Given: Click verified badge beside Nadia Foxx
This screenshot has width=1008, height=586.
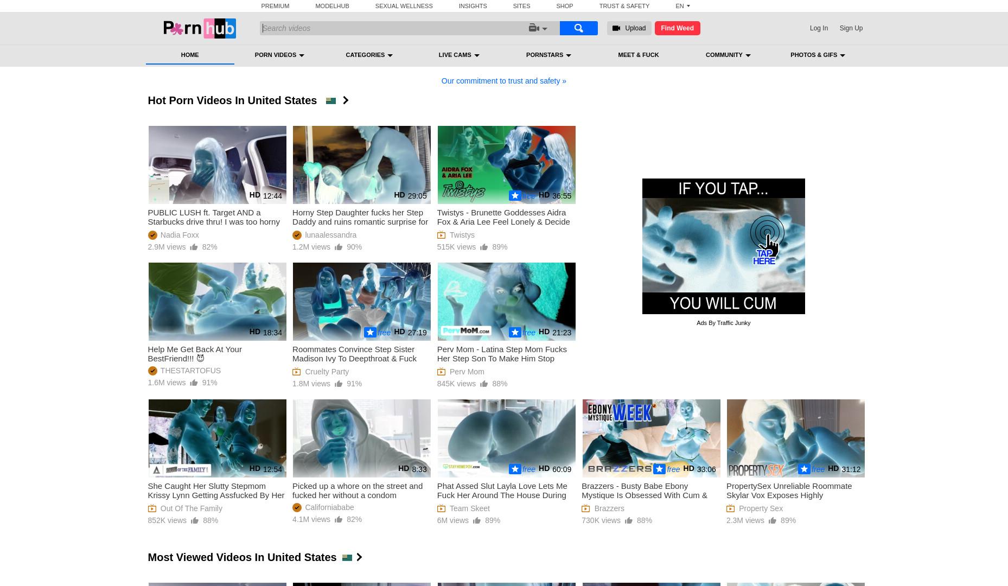Looking at the screenshot, I should click(x=152, y=235).
